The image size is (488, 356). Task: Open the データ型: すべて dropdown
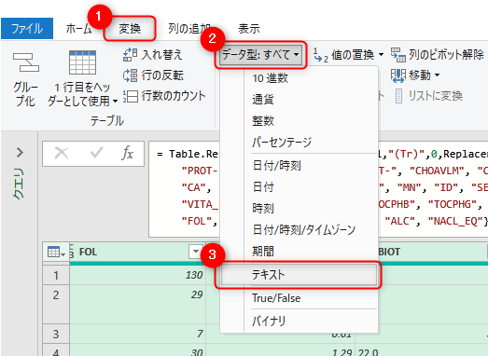[261, 55]
